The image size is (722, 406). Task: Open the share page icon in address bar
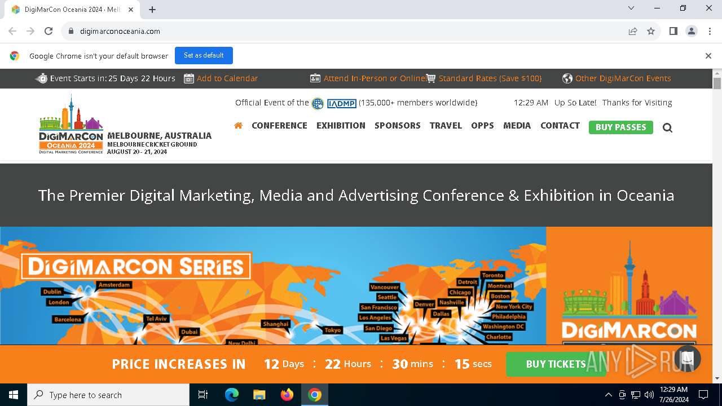coord(633,31)
